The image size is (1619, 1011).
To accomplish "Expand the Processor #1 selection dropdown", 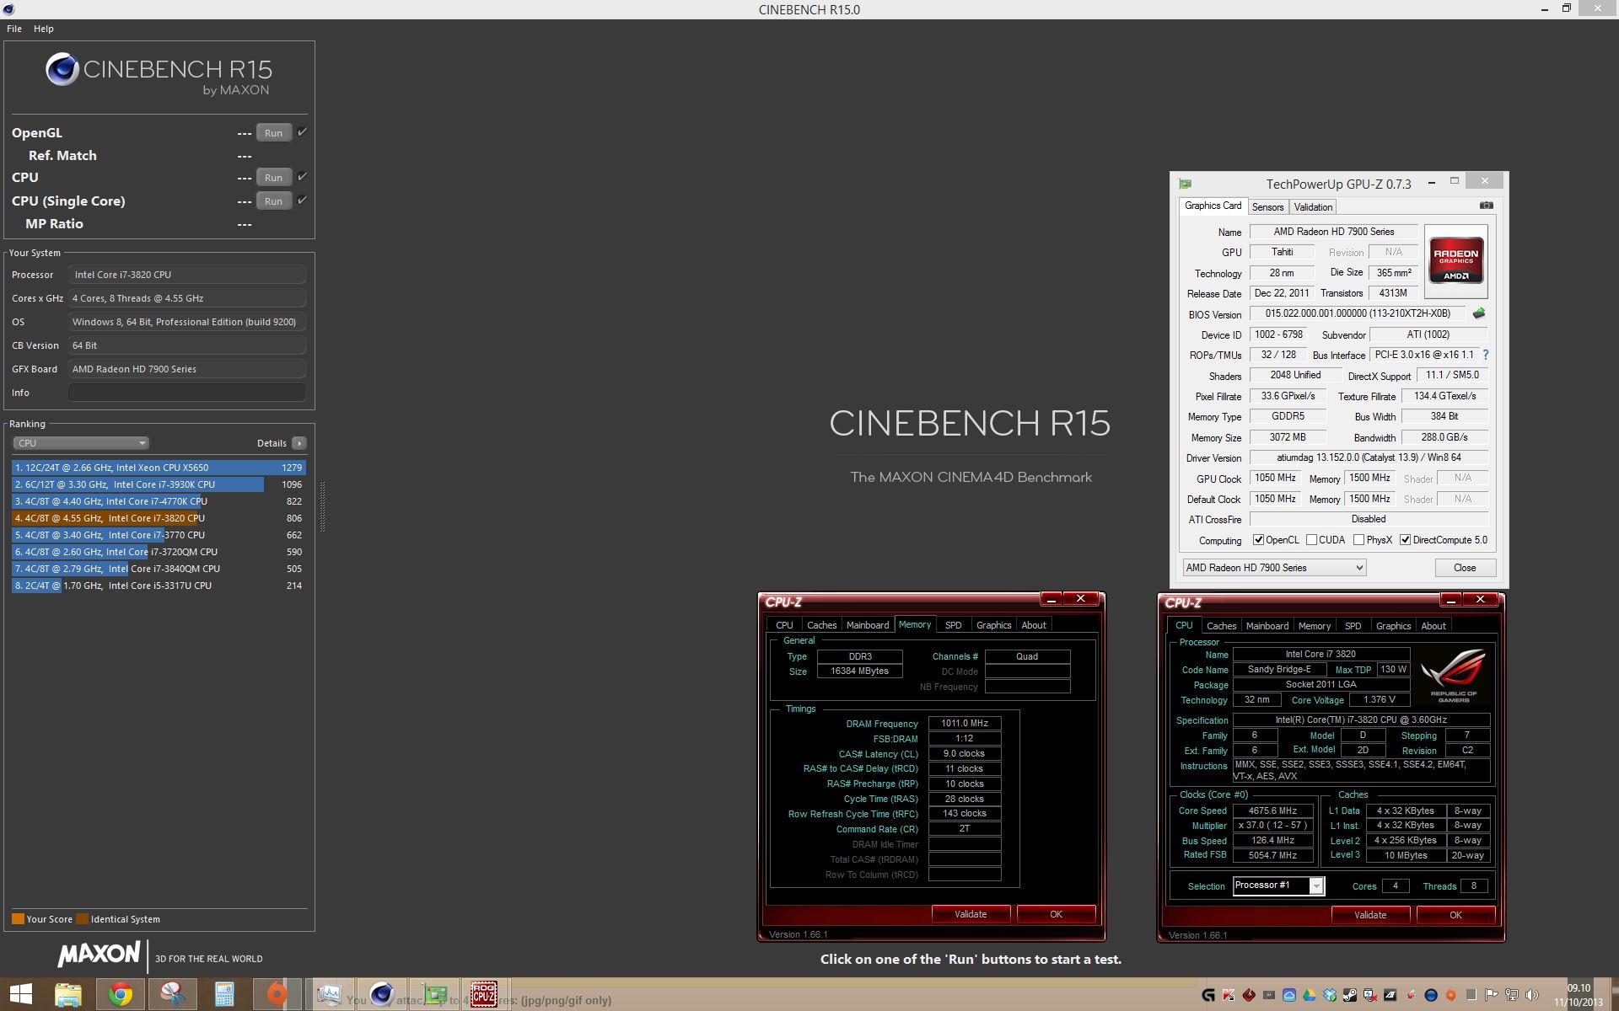I will pos(1315,885).
